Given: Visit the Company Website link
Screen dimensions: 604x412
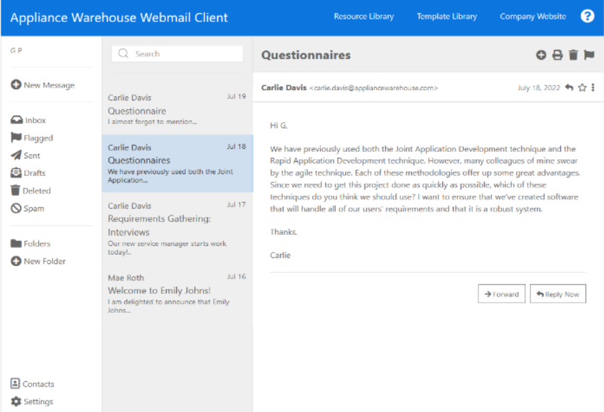Looking at the screenshot, I should pos(533,16).
